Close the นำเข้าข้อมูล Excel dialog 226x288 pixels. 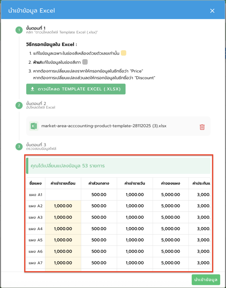point(212,11)
